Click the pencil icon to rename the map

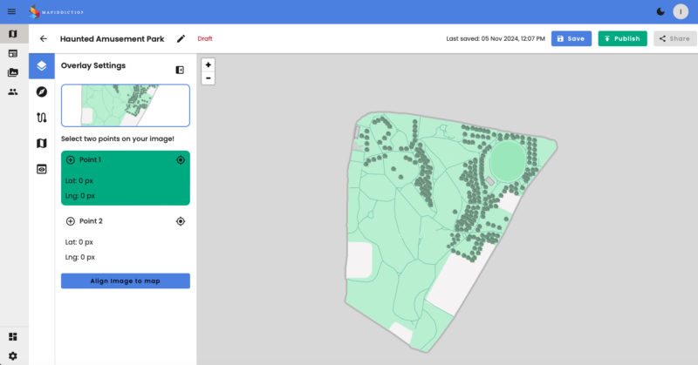(x=181, y=38)
